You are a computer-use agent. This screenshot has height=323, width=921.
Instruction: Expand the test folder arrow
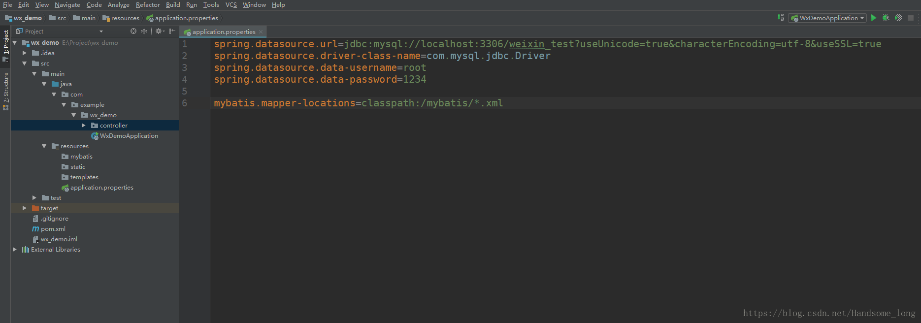(34, 198)
